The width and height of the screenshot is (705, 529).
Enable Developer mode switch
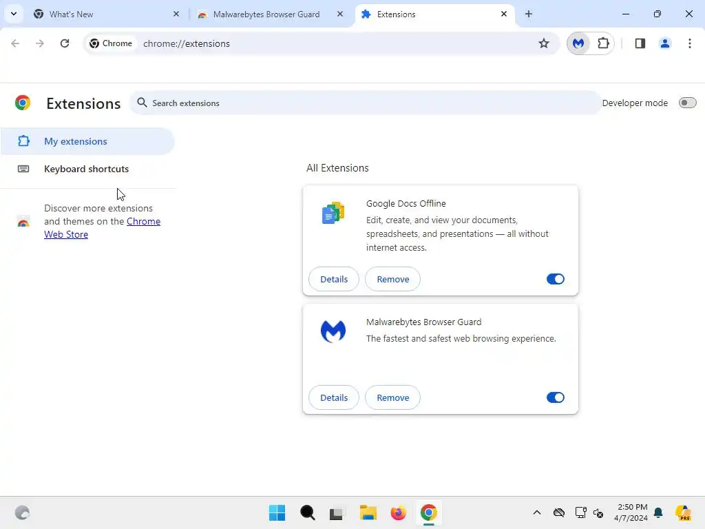(x=687, y=103)
